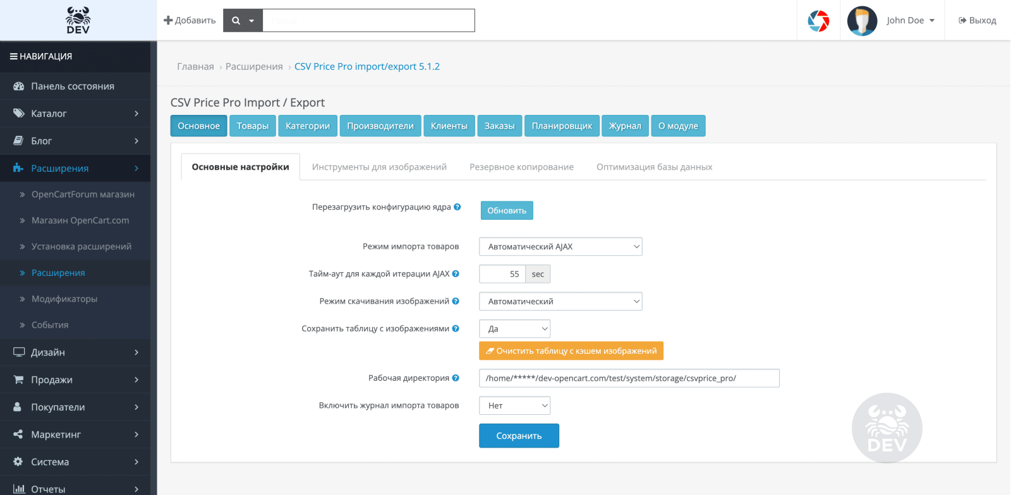
Task: Focus the header search input
Action: [x=368, y=20]
